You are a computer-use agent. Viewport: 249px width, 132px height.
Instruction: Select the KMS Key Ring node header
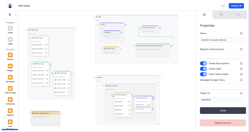[41, 64]
